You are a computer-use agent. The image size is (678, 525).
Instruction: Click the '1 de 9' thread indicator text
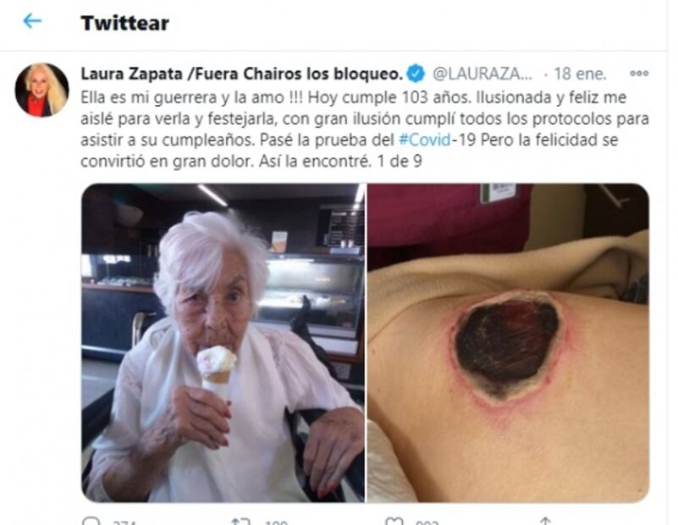point(400,161)
